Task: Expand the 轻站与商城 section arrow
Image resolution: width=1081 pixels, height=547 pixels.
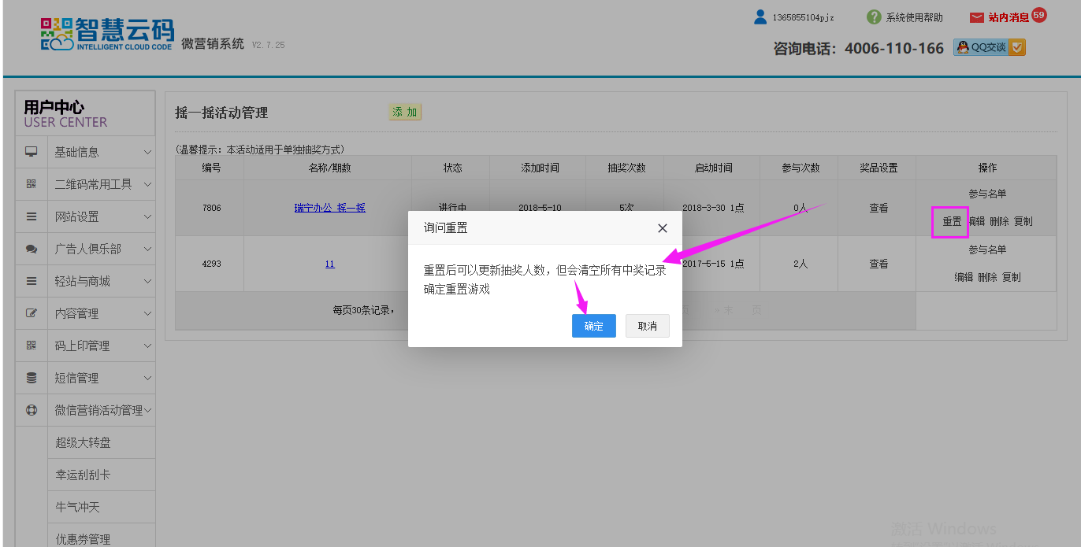Action: click(147, 281)
